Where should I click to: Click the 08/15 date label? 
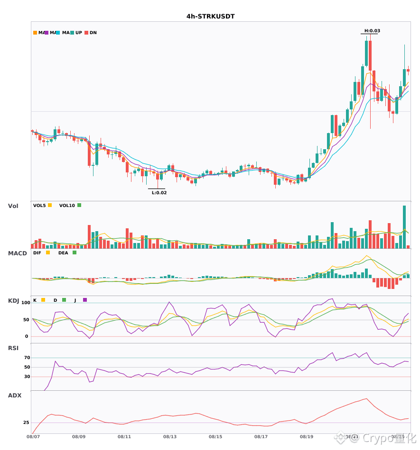tap(215, 437)
